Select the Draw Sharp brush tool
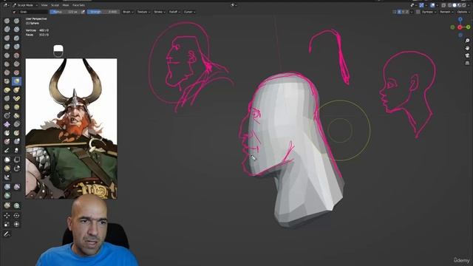This screenshot has height=266, width=473. pos(16,21)
